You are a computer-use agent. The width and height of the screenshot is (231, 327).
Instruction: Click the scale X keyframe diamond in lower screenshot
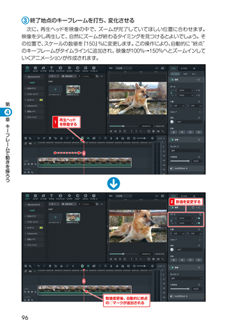coord(199,218)
